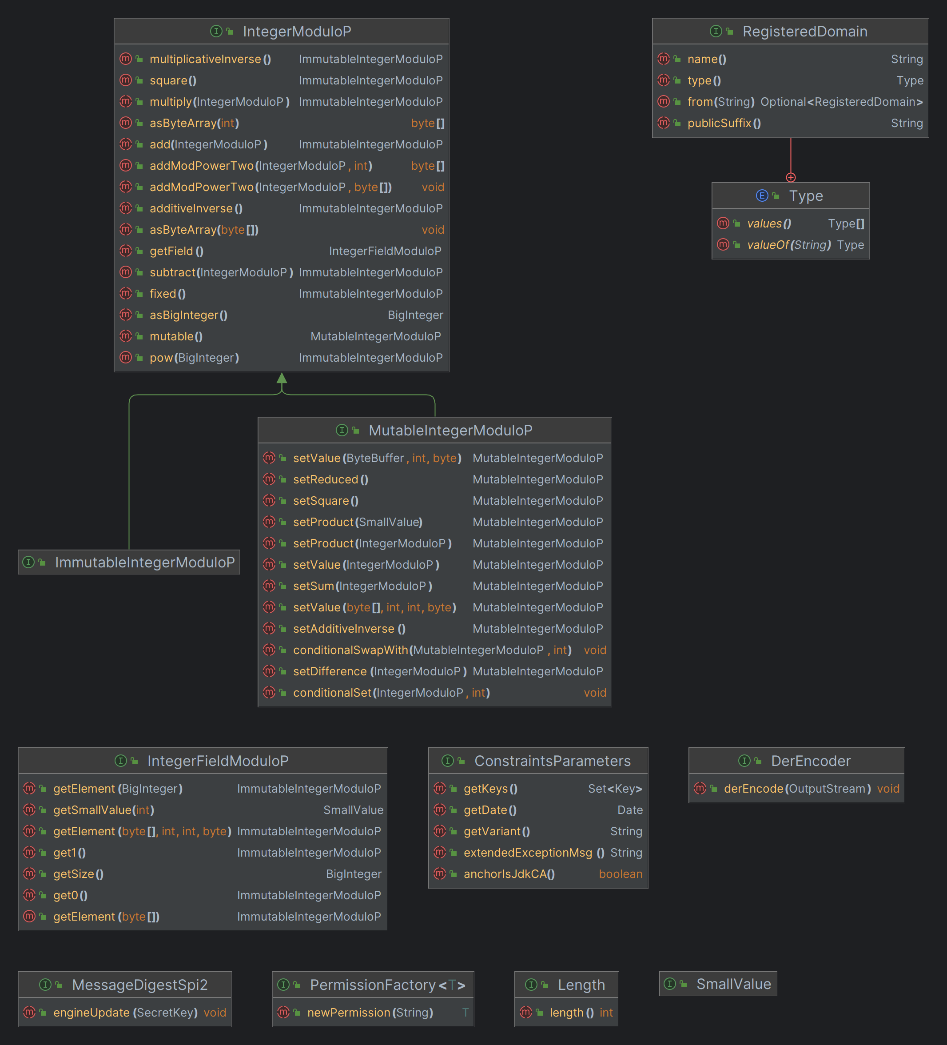Select the PermissionFactory<T> node title
Image resolution: width=947 pixels, height=1045 pixels.
387,985
